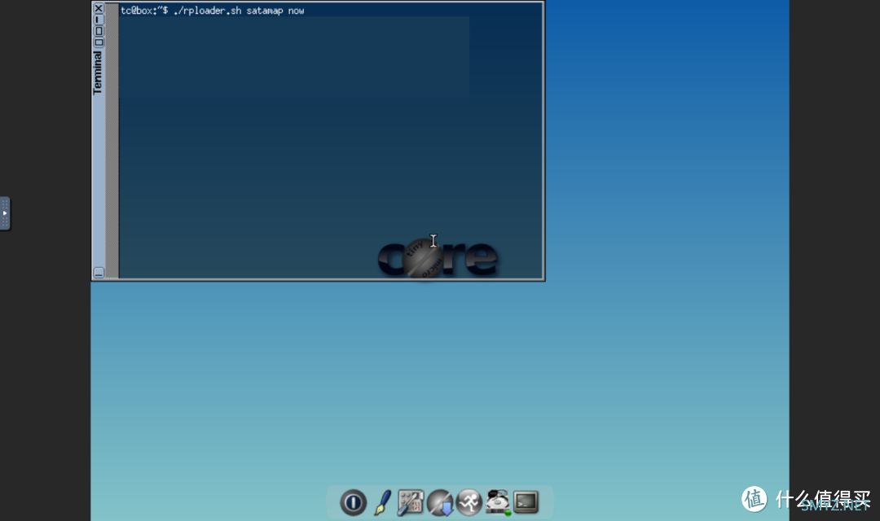880x521 pixels.
Task: Open the Control Panel screwdriver icon
Action: [410, 502]
